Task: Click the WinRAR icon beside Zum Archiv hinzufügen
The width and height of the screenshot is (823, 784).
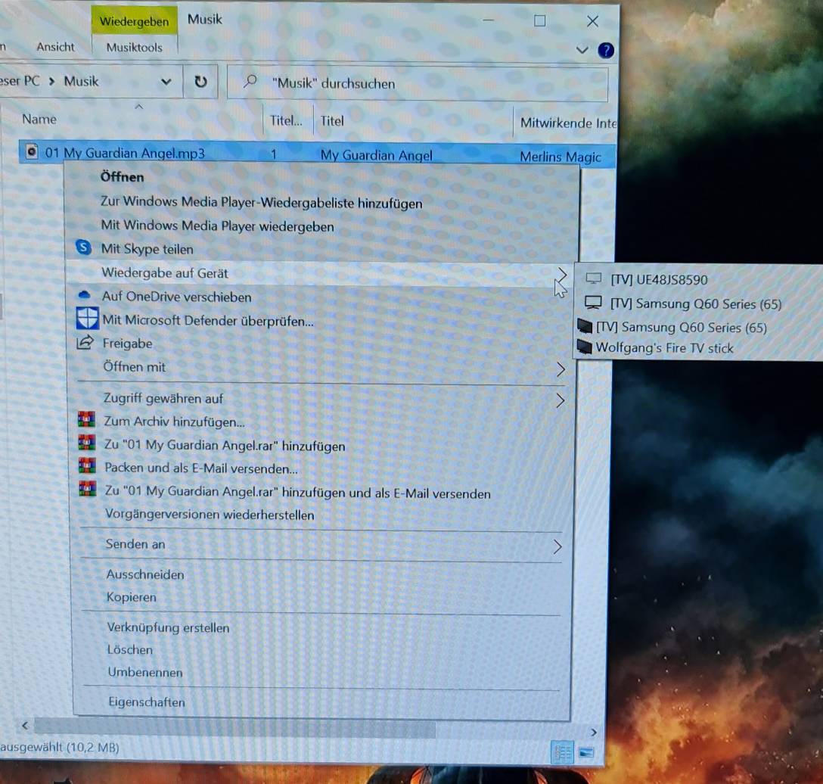Action: [88, 421]
